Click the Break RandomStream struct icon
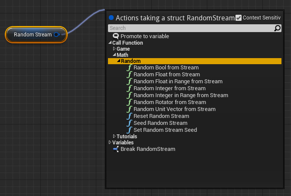Image resolution: width=291 pixels, height=196 pixels. [x=116, y=149]
